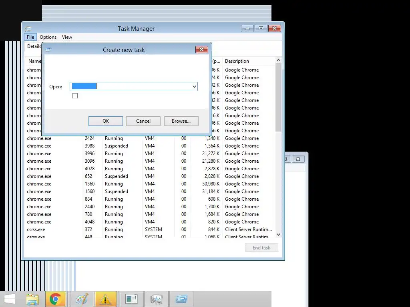This screenshot has height=307, width=410.
Task: Open the taskbar program with green window icon
Action: tap(131, 299)
